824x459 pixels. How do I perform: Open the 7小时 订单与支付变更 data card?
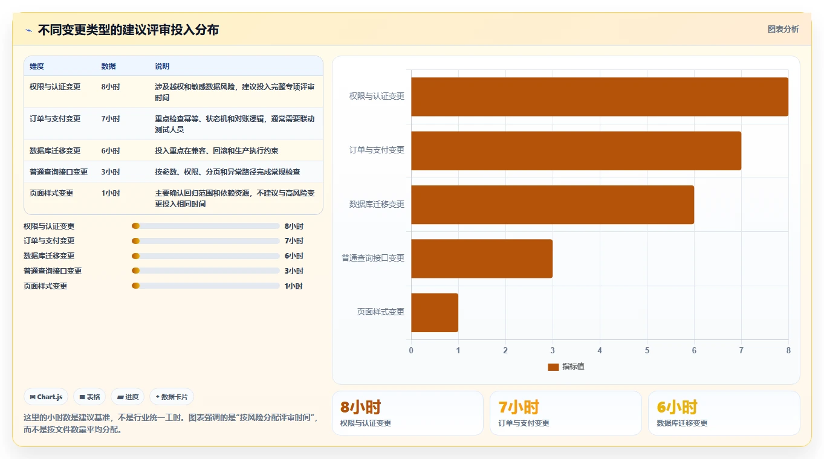point(566,413)
